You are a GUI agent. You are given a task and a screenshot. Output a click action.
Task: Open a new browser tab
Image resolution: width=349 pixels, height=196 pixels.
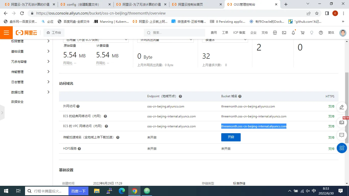[286, 4]
